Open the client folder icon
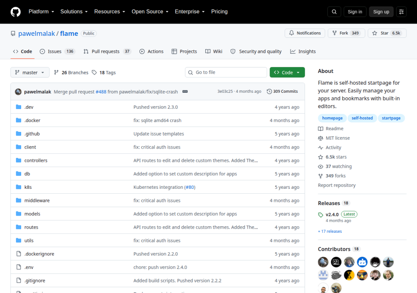The height and width of the screenshot is (293, 417). click(x=19, y=147)
